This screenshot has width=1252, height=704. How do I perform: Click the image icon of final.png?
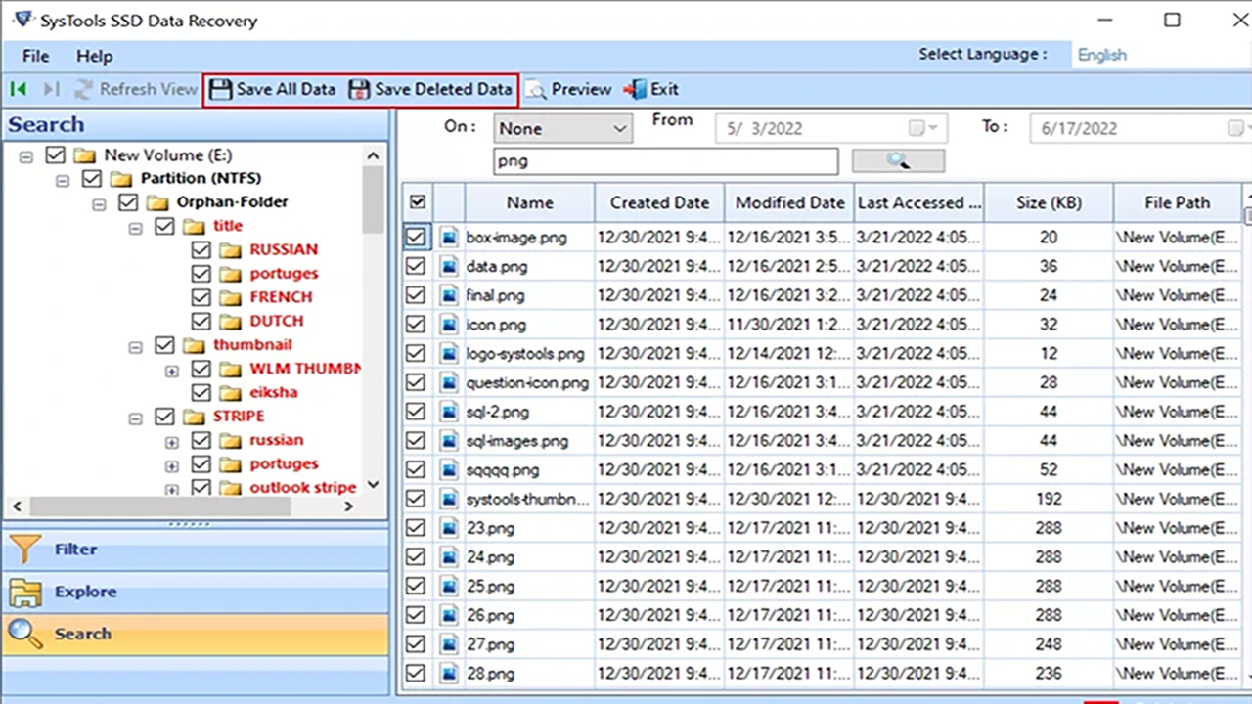[449, 295]
